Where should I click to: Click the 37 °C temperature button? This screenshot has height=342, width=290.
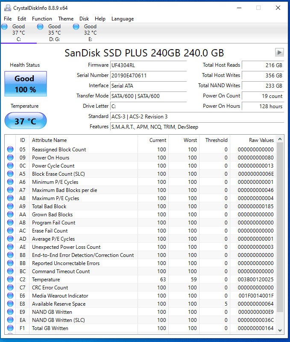tap(25, 121)
